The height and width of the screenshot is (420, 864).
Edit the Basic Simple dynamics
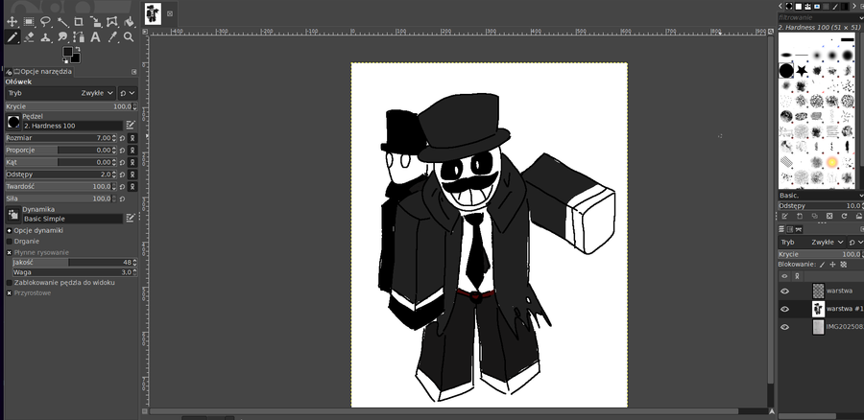[131, 218]
